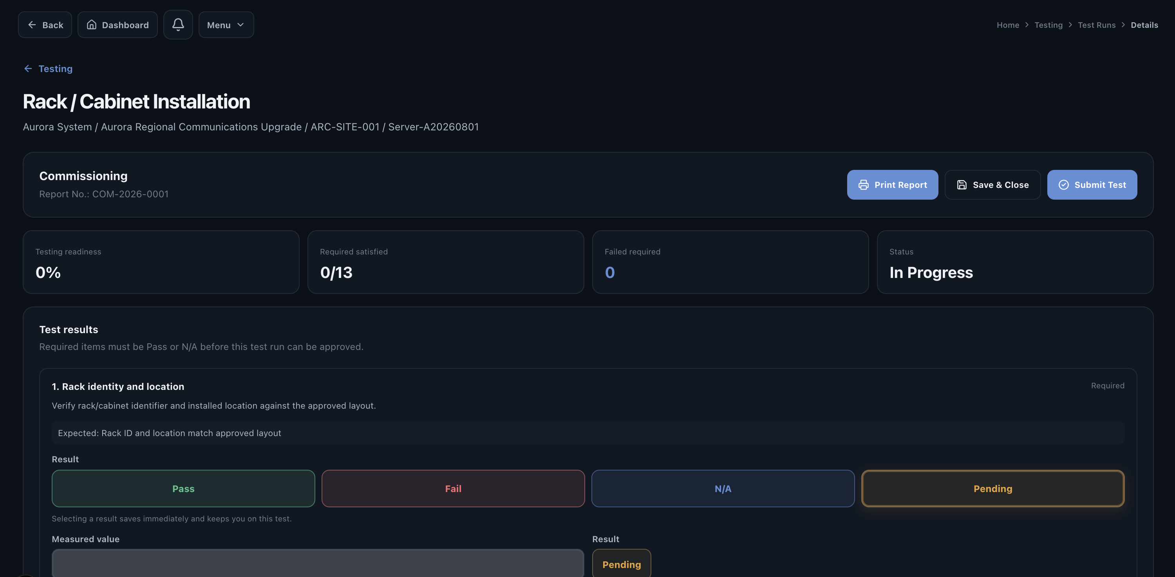Click the Failed required 0 value
Viewport: 1175px width, 577px height.
point(609,272)
